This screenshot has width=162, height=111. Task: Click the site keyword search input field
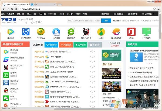[84, 21]
